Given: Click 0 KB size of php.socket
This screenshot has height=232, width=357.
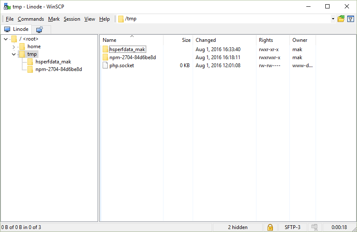Looking at the screenshot, I should pyautogui.click(x=185, y=66).
